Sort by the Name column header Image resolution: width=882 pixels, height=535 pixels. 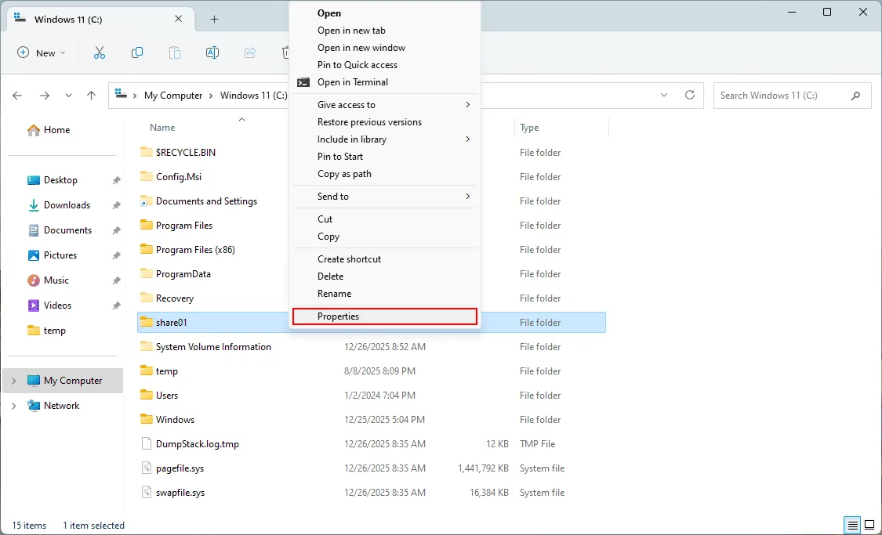tap(162, 128)
